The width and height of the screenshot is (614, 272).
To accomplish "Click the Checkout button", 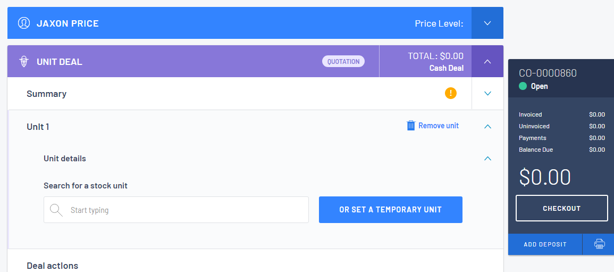I will (x=561, y=209).
